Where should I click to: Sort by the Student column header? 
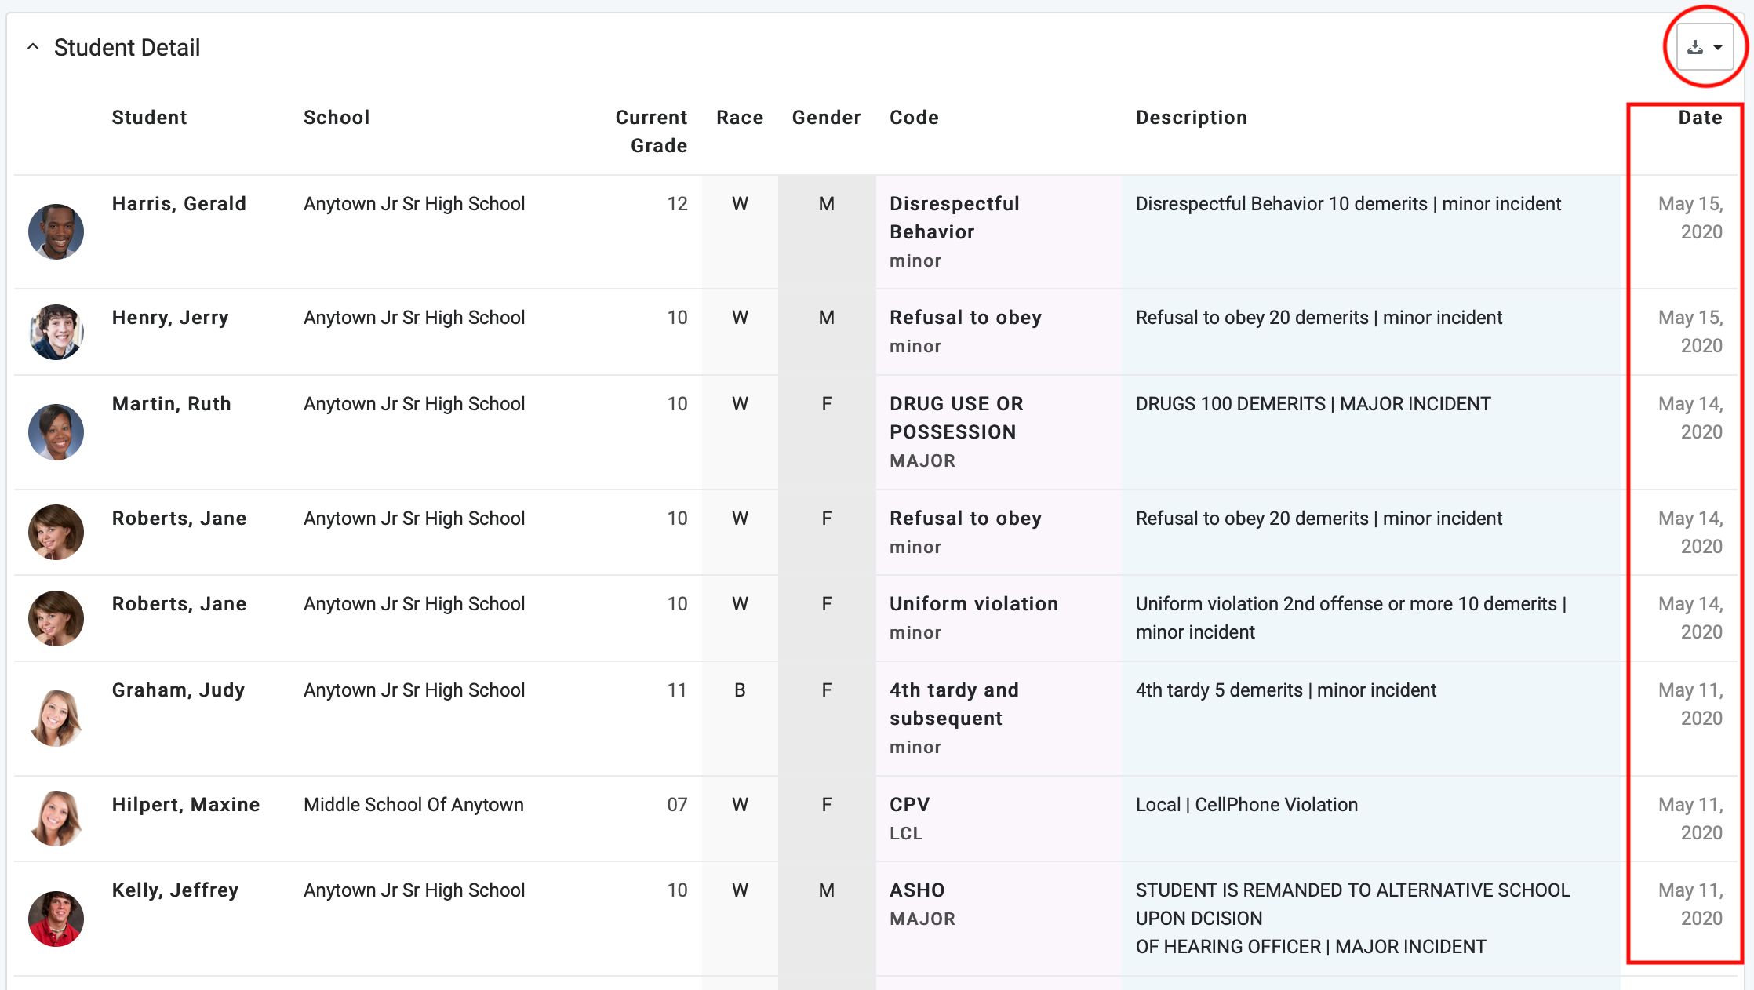click(149, 118)
